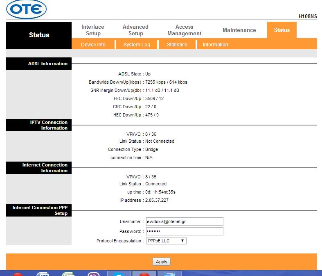322x276 pixels.
Task: Click the Password input field
Action: pos(185,231)
